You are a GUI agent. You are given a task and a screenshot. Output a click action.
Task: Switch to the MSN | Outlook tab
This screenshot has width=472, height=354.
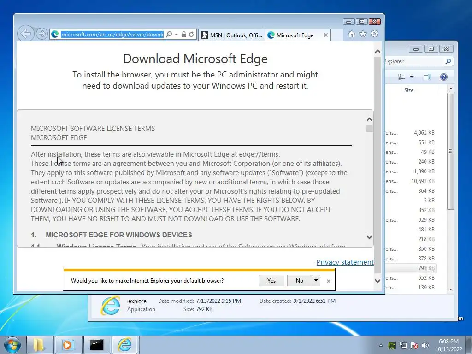point(231,35)
